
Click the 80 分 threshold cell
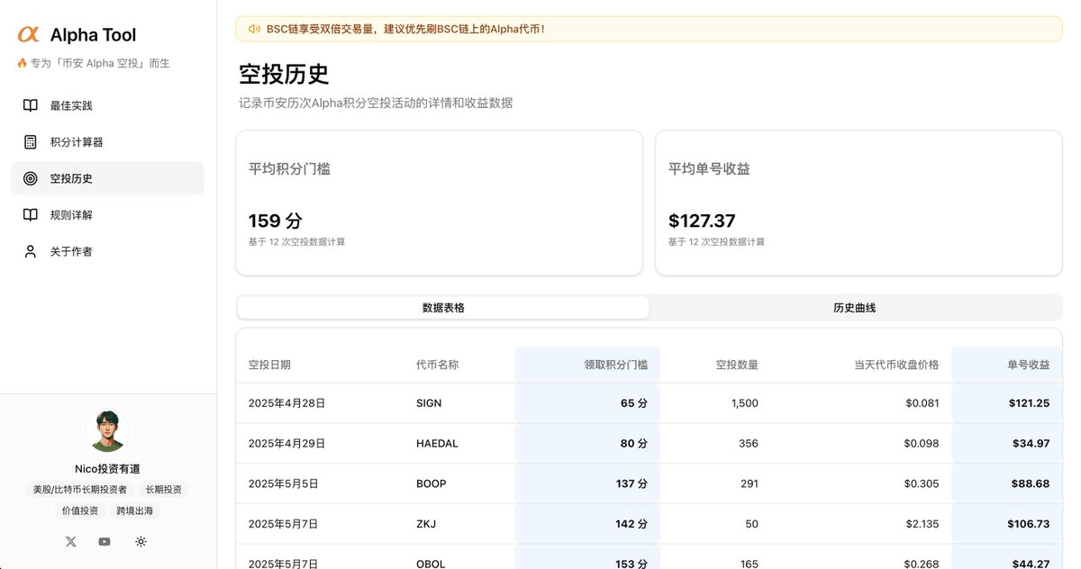(x=634, y=444)
